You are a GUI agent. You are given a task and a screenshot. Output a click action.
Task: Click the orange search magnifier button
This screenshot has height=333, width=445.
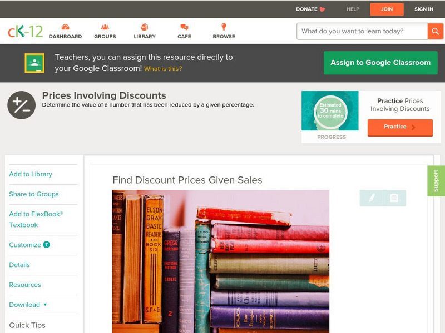435,31
